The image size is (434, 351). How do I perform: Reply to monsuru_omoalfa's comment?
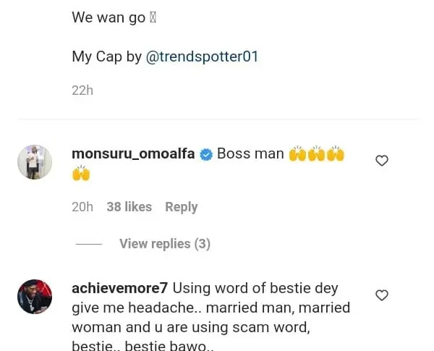coord(181,207)
